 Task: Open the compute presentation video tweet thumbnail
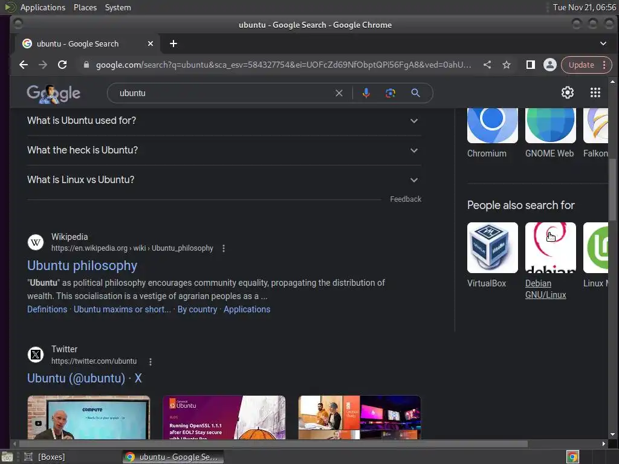[x=89, y=417]
